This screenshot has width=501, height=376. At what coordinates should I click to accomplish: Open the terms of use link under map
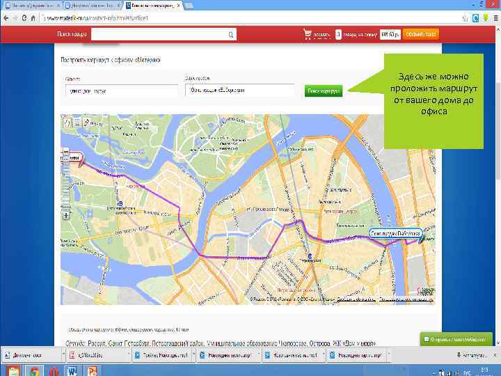coord(406,299)
